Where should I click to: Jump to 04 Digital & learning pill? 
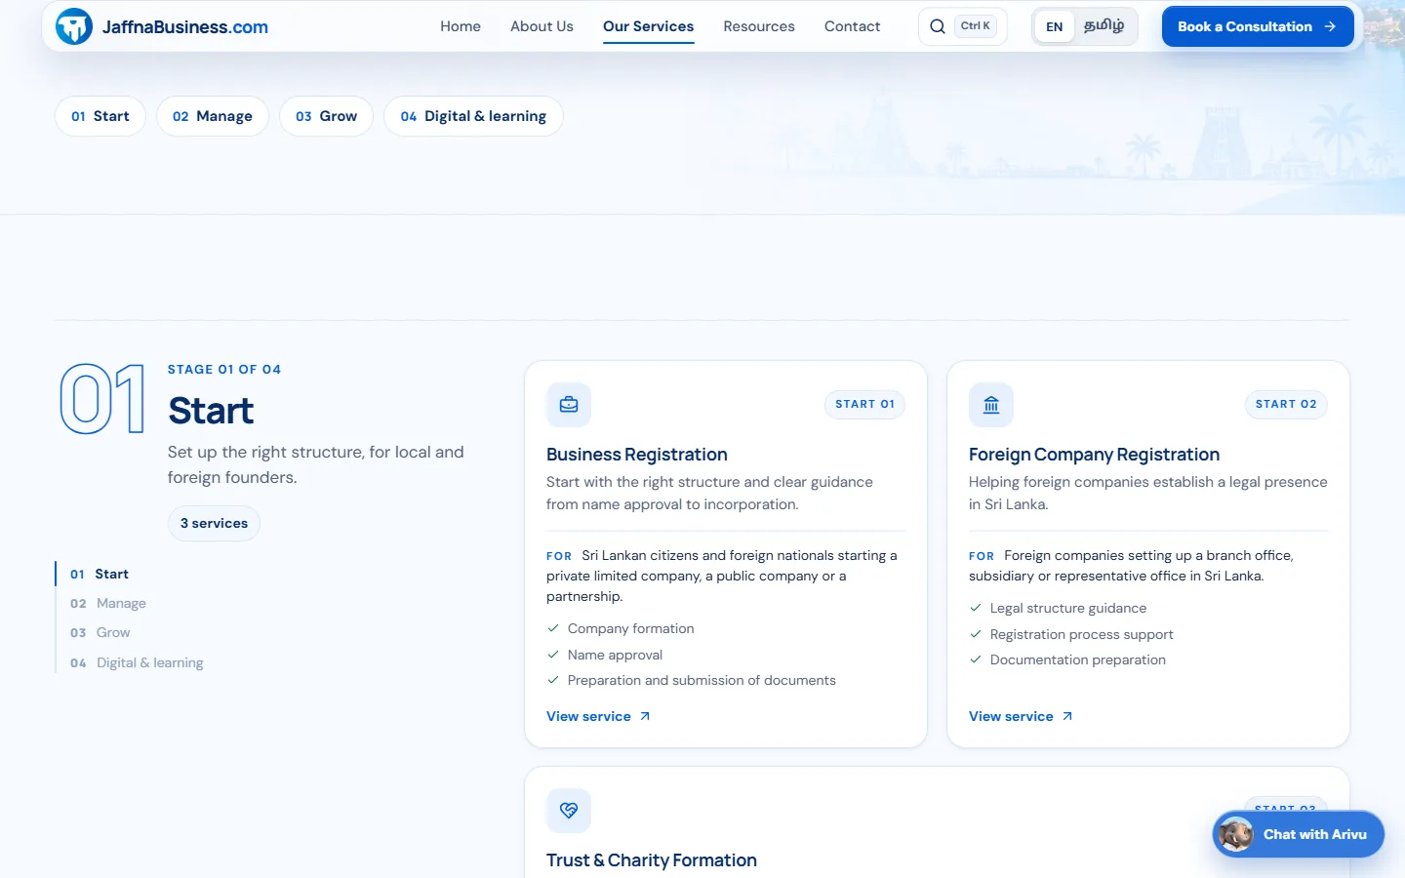click(474, 116)
